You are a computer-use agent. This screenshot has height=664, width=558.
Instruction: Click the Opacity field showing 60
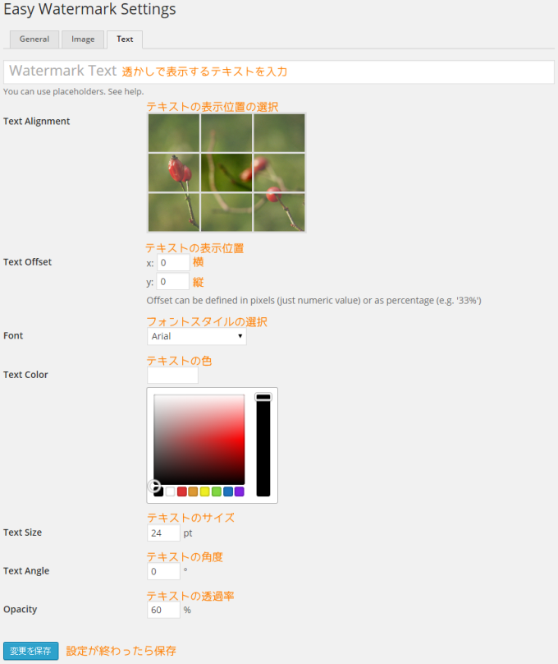pyautogui.click(x=163, y=611)
